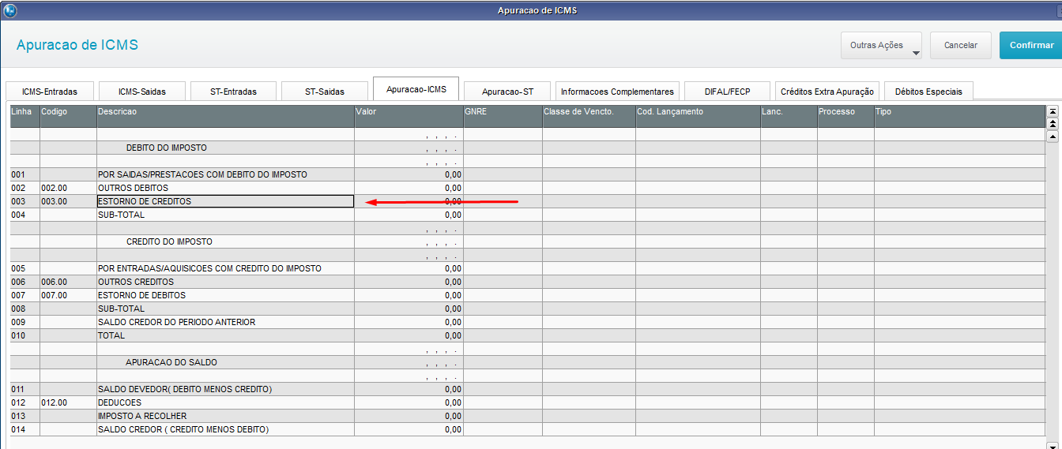Click the Valor cell of DEDUCOES

(409, 402)
